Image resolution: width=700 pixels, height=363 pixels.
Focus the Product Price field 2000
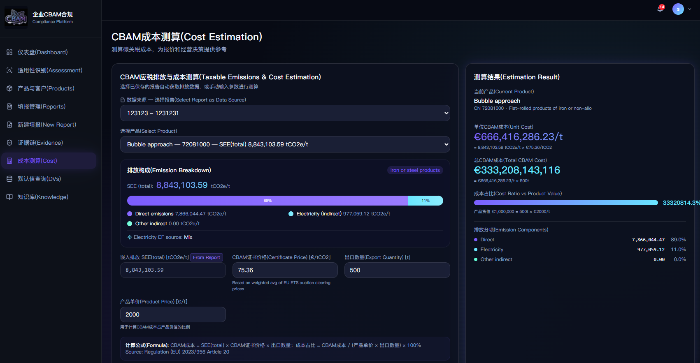point(173,314)
